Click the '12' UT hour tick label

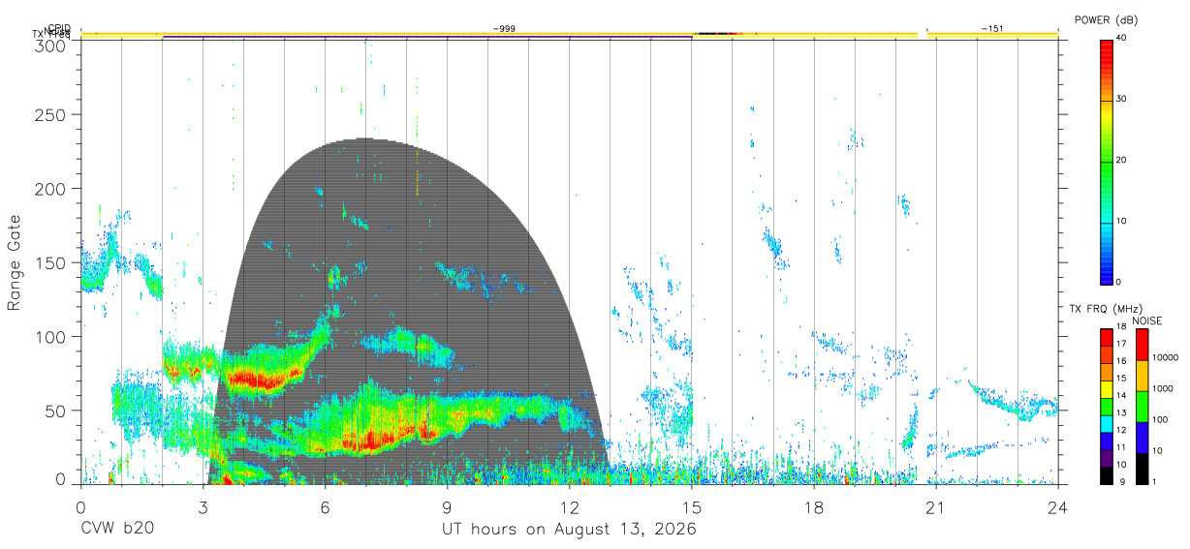click(570, 506)
